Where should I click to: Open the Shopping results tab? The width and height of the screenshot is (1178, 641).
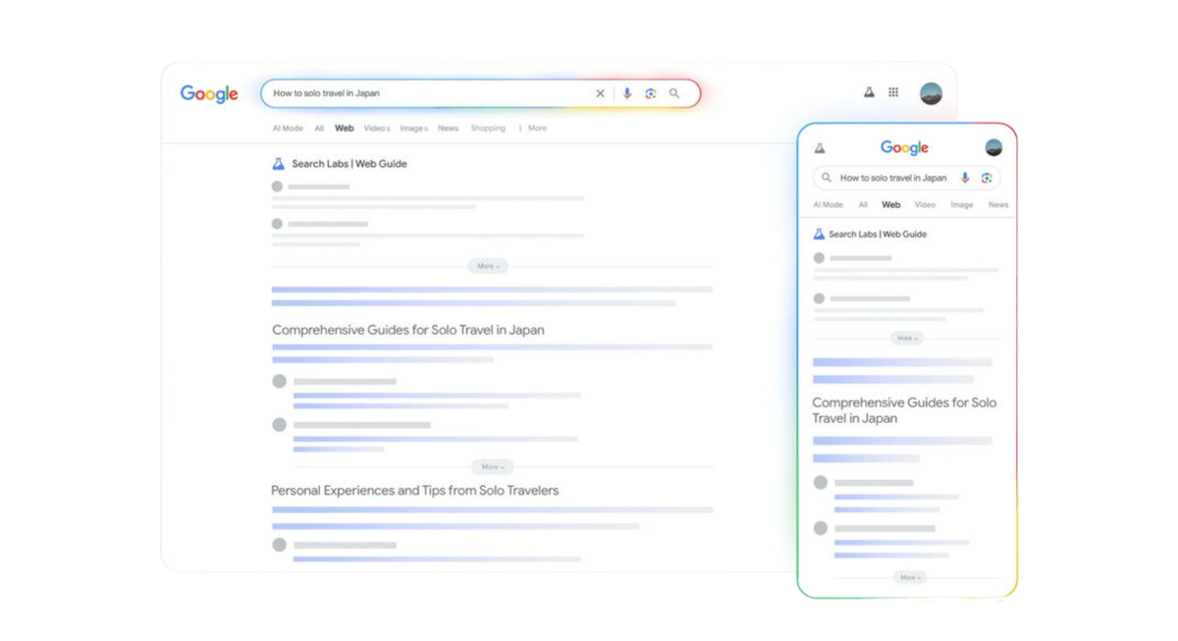click(488, 128)
